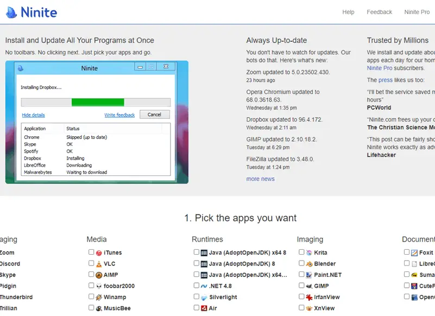Click the Krita app icon
Image resolution: width=435 pixels, height=316 pixels.
(309, 252)
